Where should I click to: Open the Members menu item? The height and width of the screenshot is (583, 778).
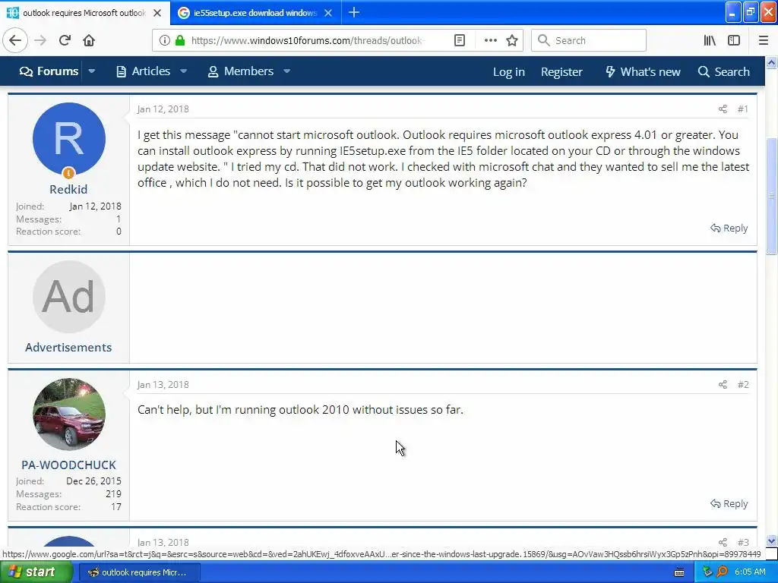click(241, 71)
